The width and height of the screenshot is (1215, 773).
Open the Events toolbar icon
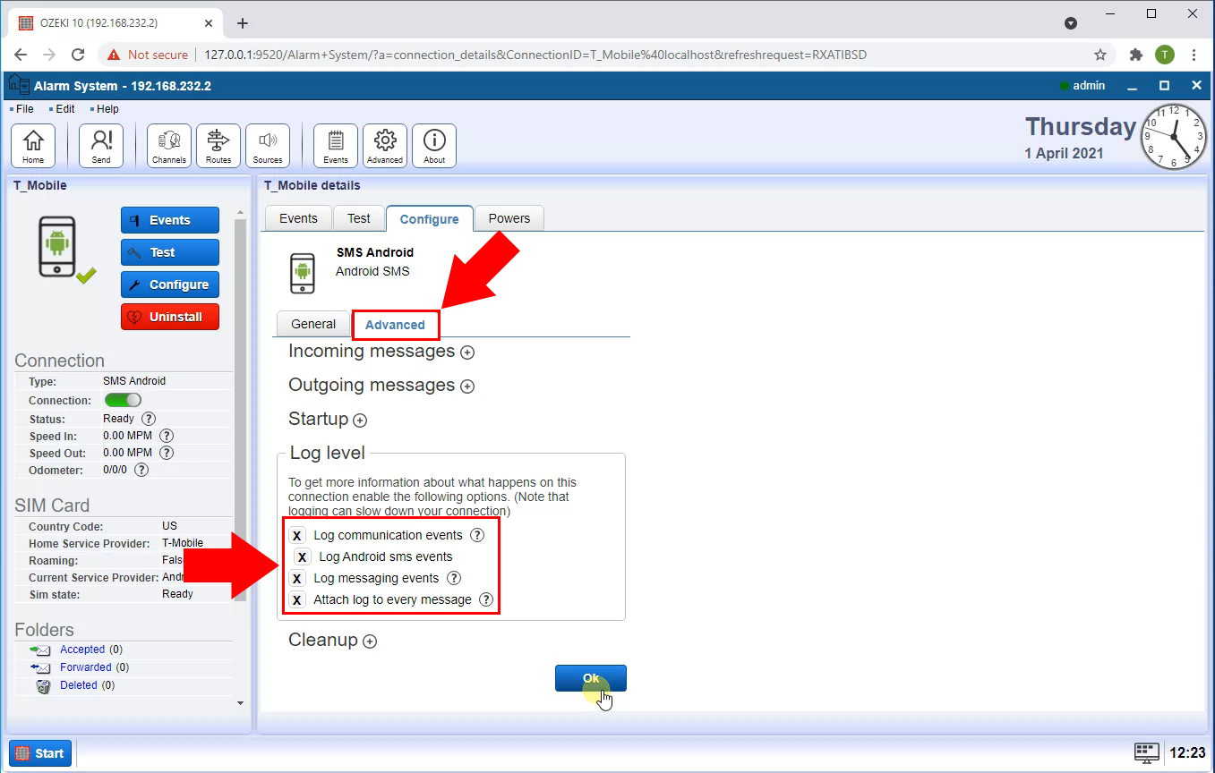pyautogui.click(x=336, y=146)
